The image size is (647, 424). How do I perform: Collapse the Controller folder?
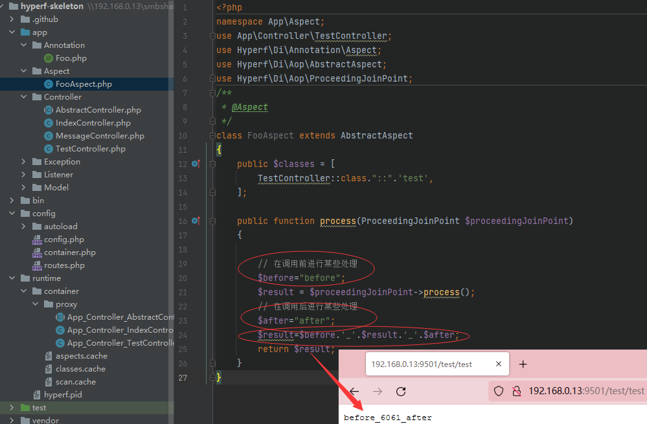pos(23,97)
